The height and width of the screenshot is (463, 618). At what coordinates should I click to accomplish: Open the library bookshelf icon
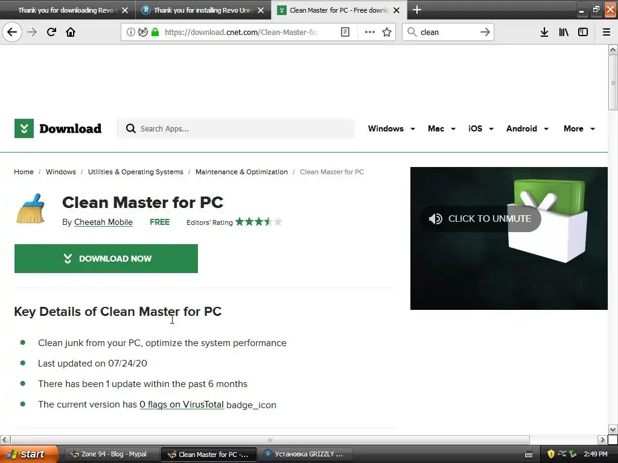pyautogui.click(x=564, y=32)
